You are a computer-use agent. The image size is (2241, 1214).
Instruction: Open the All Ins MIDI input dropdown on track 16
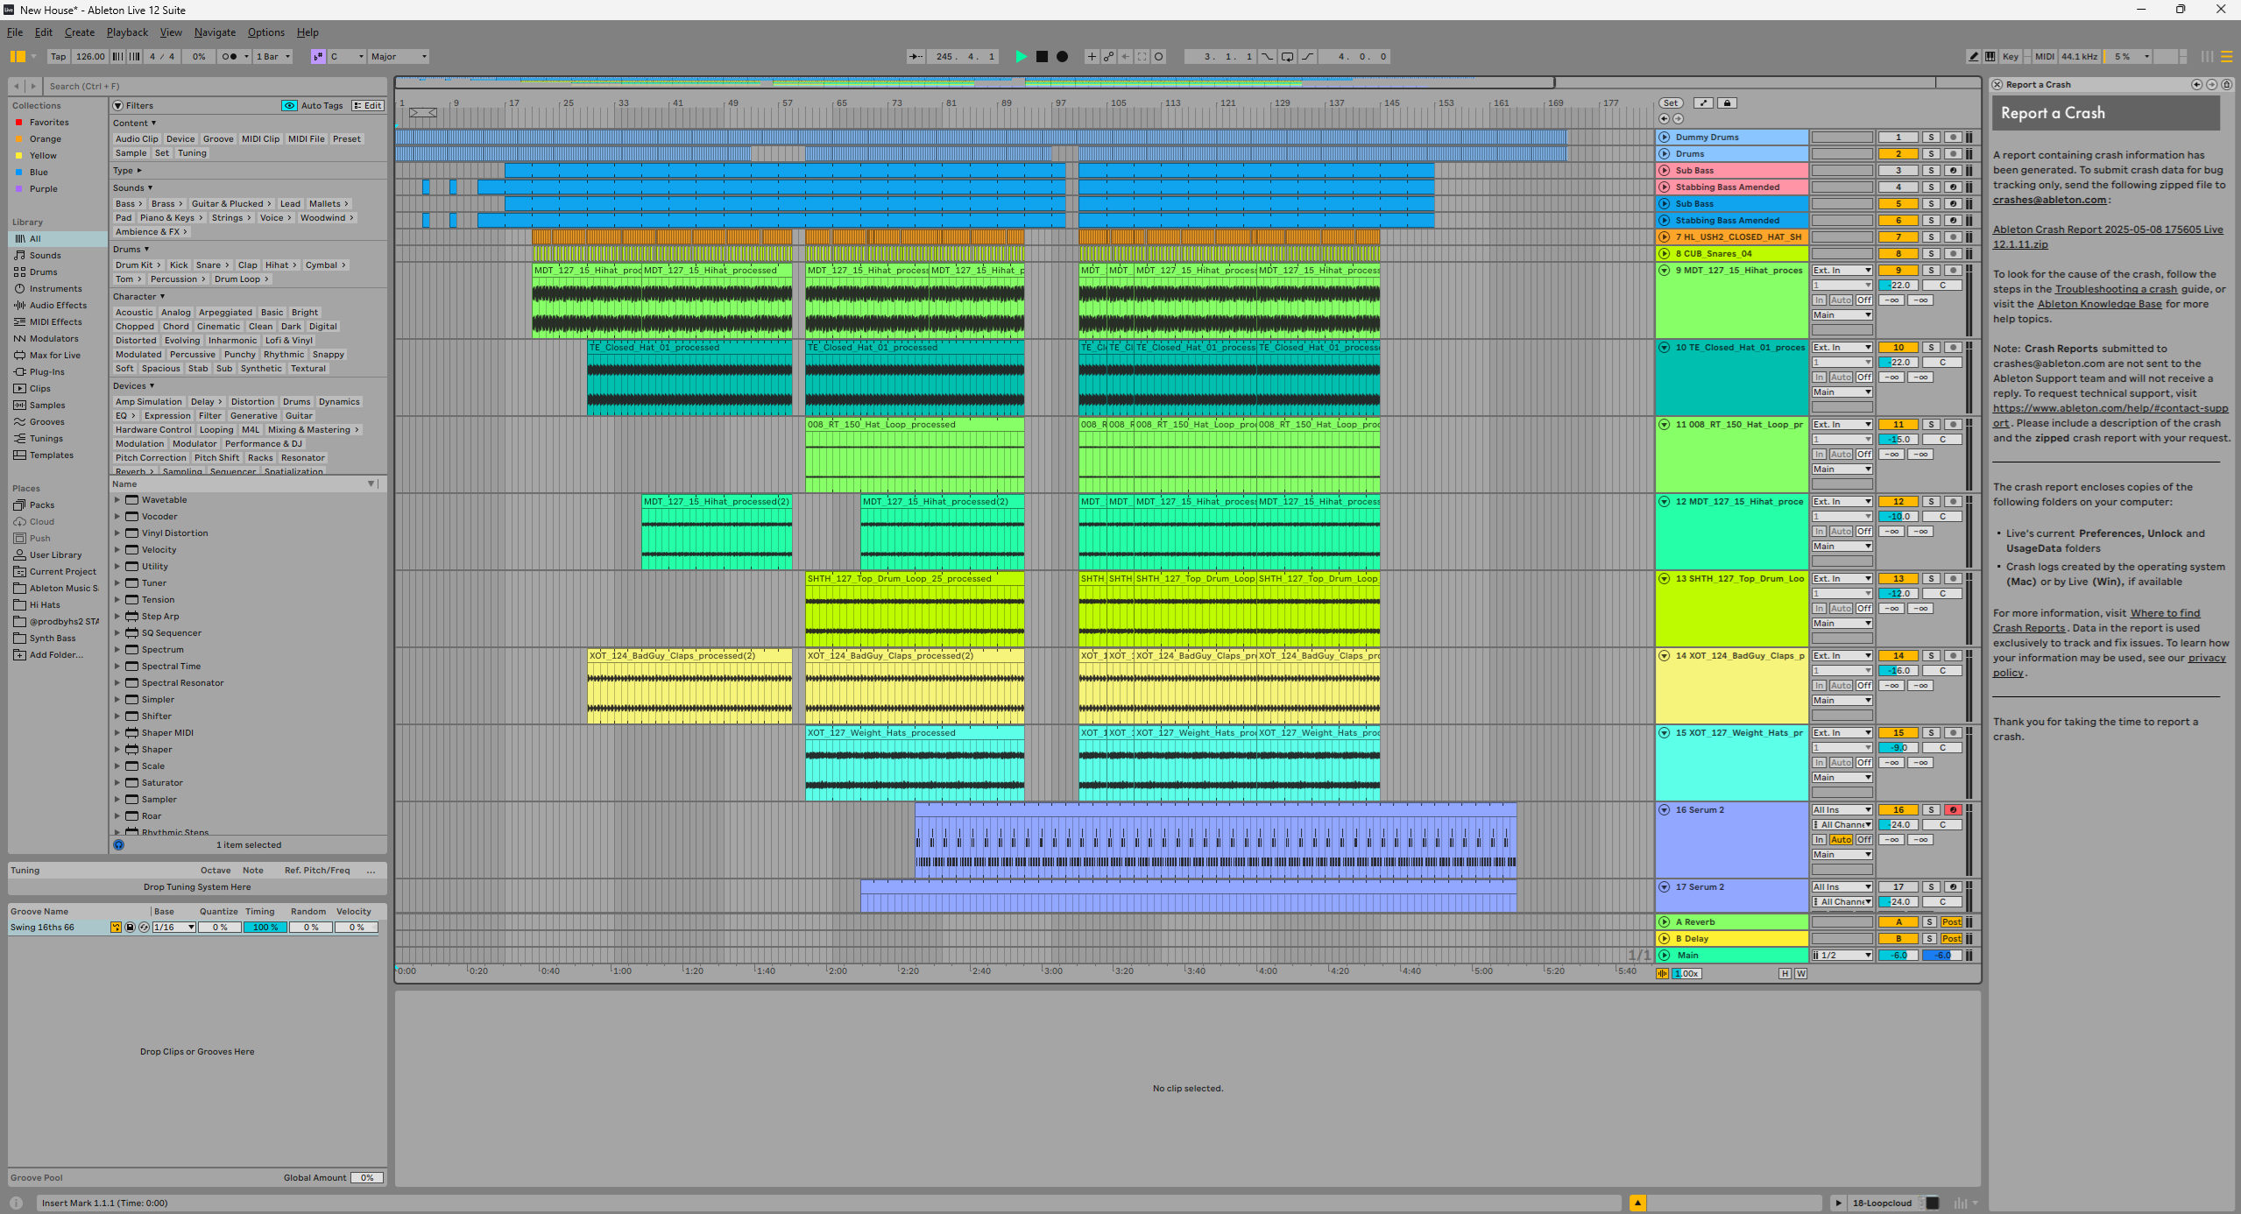pyautogui.click(x=1842, y=810)
